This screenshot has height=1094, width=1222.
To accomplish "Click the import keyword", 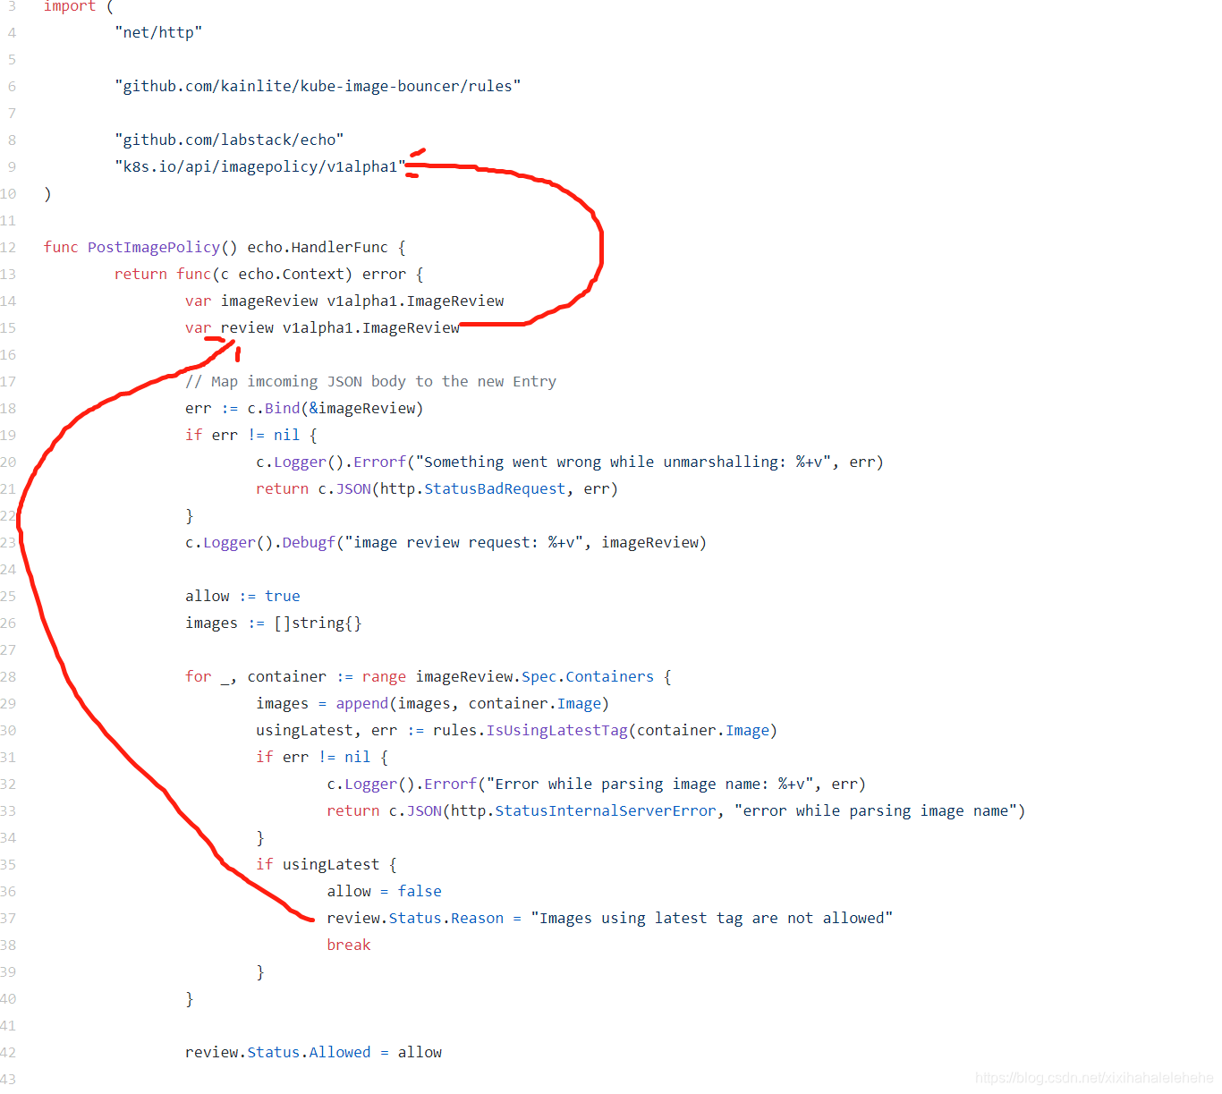I will pyautogui.click(x=70, y=6).
